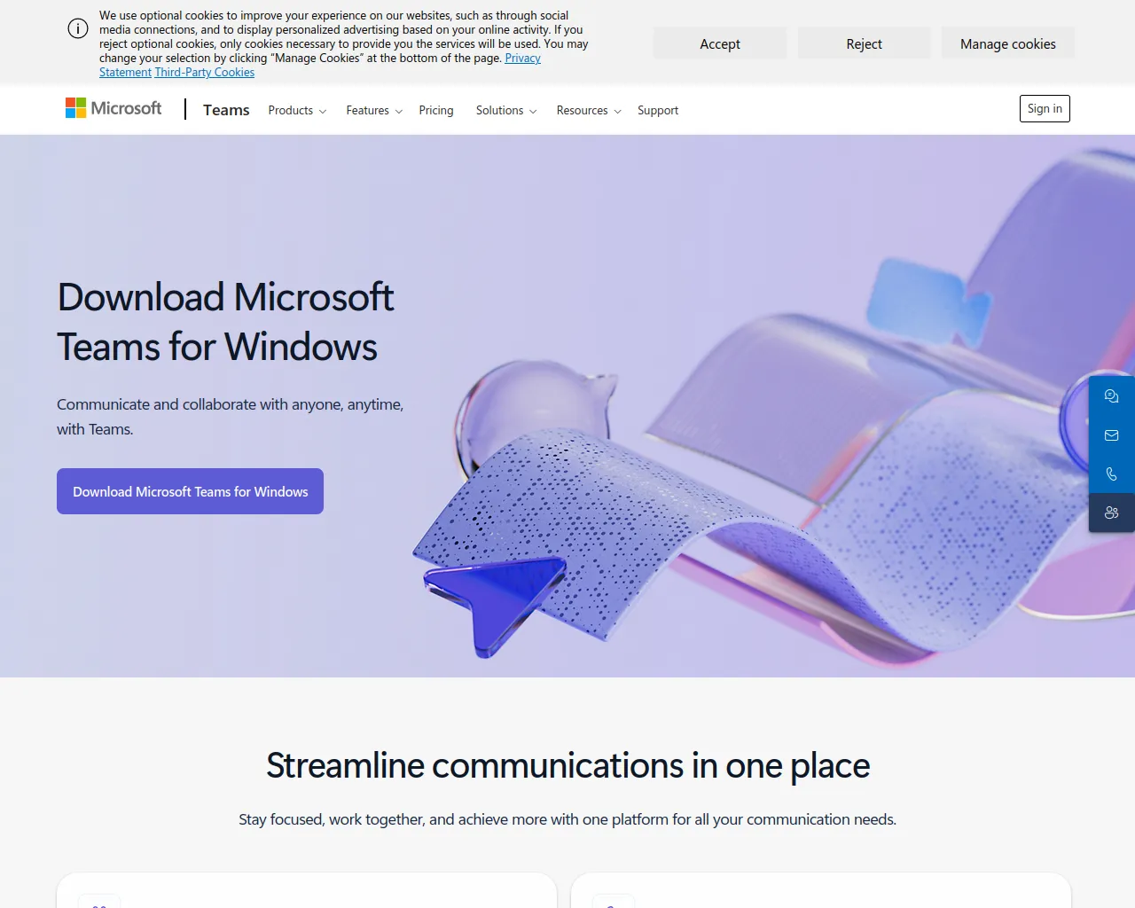Click the Sign in button
Image resolution: width=1135 pixels, height=908 pixels.
pos(1045,108)
